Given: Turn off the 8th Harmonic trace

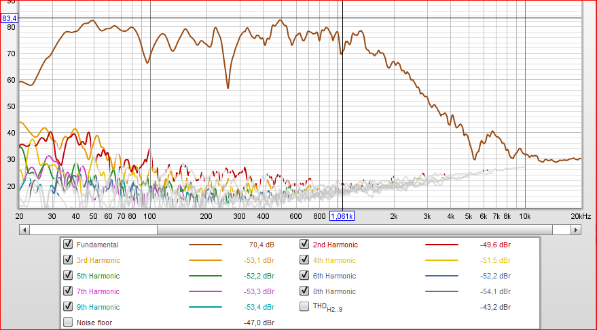Looking at the screenshot, I should click(x=306, y=291).
